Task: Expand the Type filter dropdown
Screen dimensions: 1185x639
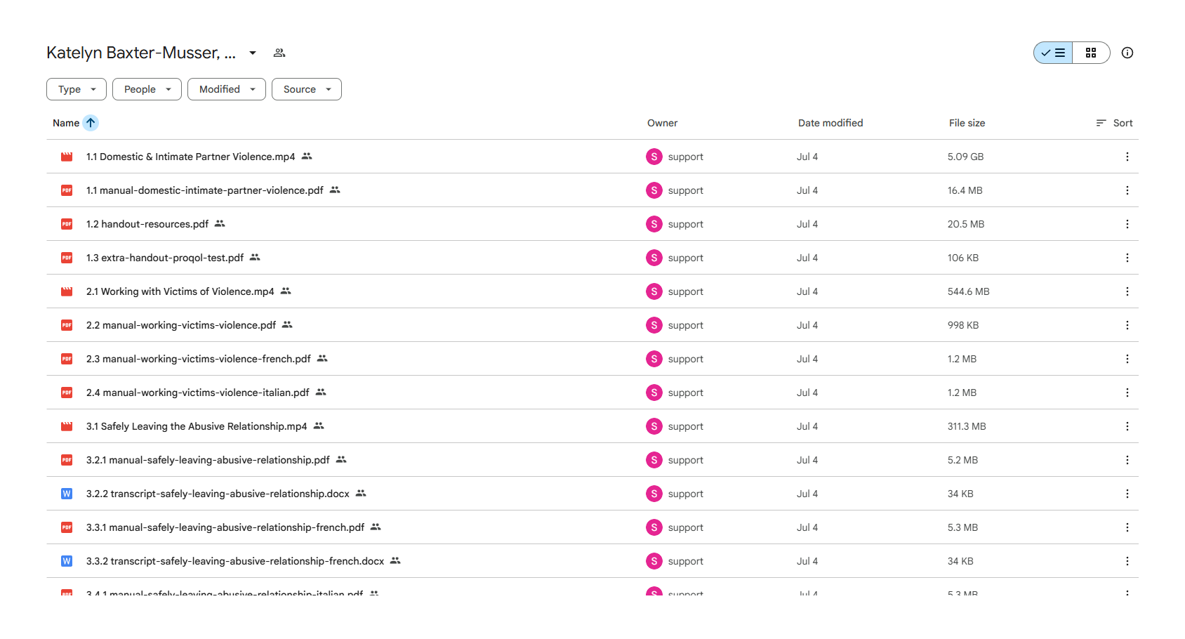Action: [77, 89]
